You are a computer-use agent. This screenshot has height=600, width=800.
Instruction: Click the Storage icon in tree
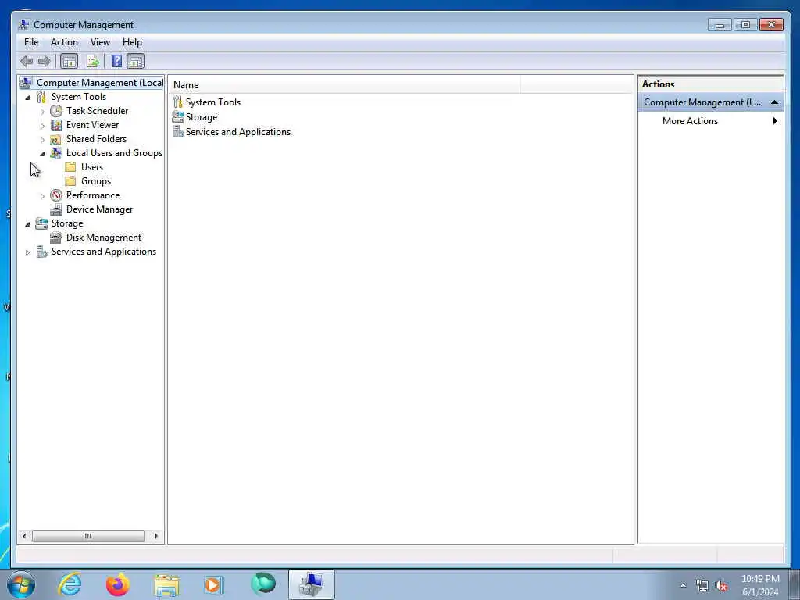point(41,223)
